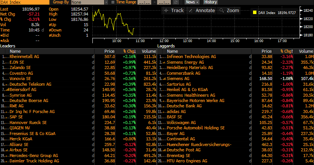The height and width of the screenshot is (165, 314).
Task: Click the Laggards Name column header
Action: (172, 51)
